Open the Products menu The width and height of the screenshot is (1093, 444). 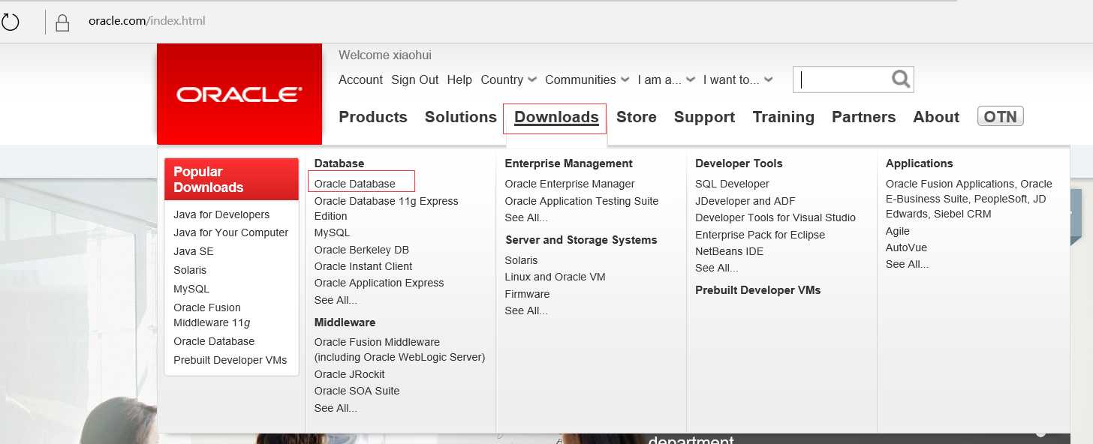373,117
